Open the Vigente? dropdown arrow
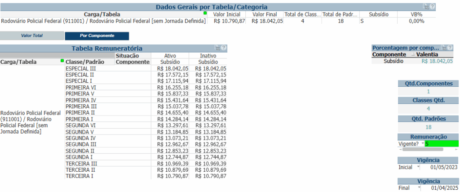 click(x=423, y=143)
